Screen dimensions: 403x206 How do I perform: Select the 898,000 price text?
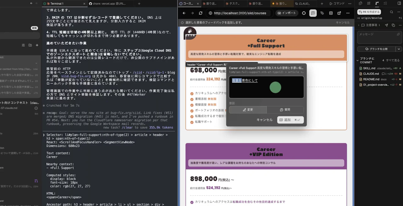tap(204, 179)
